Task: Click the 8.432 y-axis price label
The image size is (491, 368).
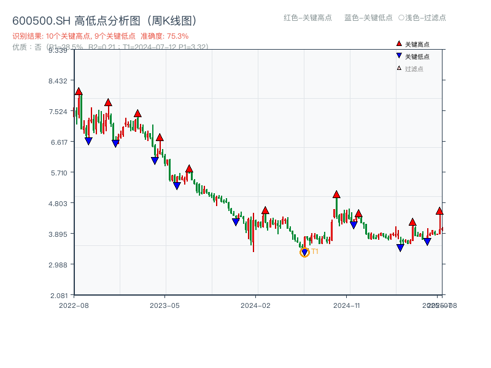Action: coord(60,80)
